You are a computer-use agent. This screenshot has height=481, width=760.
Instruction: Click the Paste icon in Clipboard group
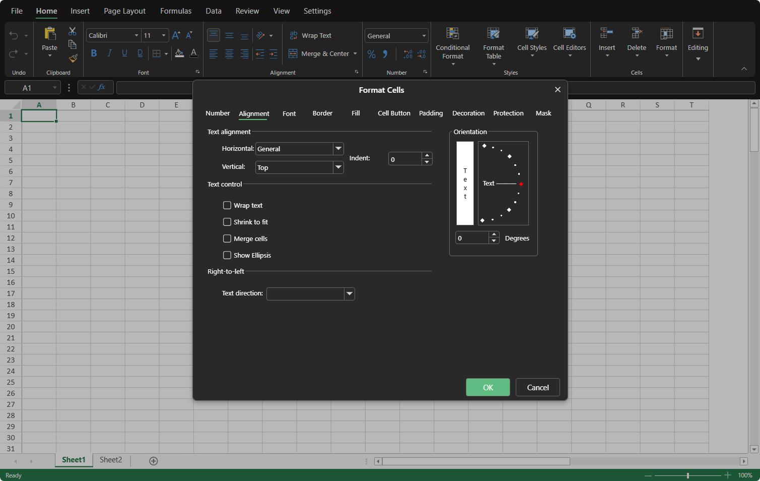49,34
